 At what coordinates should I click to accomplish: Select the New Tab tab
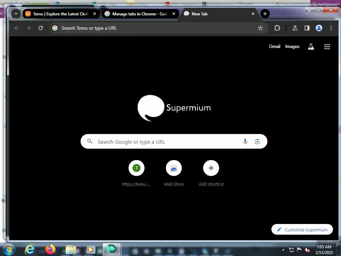[x=220, y=14]
